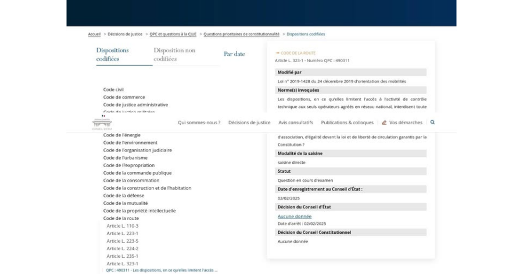
Task: Click the pencil icon beside Vos démarches
Action: [385, 122]
